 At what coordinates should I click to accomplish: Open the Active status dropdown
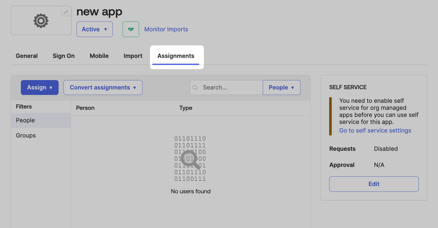(95, 29)
